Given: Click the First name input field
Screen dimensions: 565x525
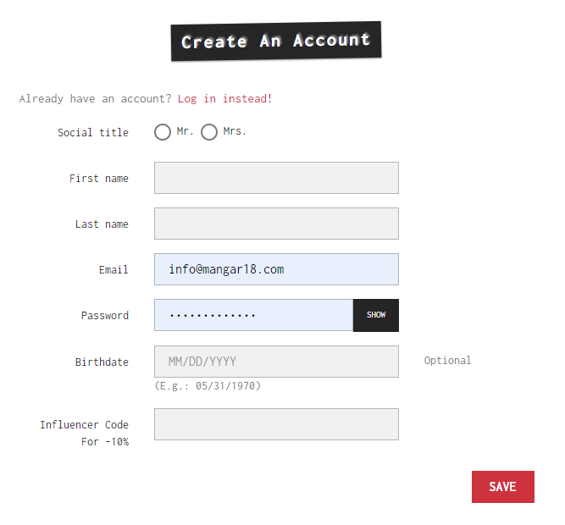Looking at the screenshot, I should (x=276, y=178).
